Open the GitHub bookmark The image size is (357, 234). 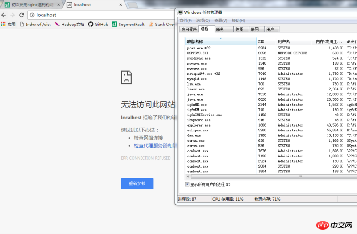pos(98,24)
